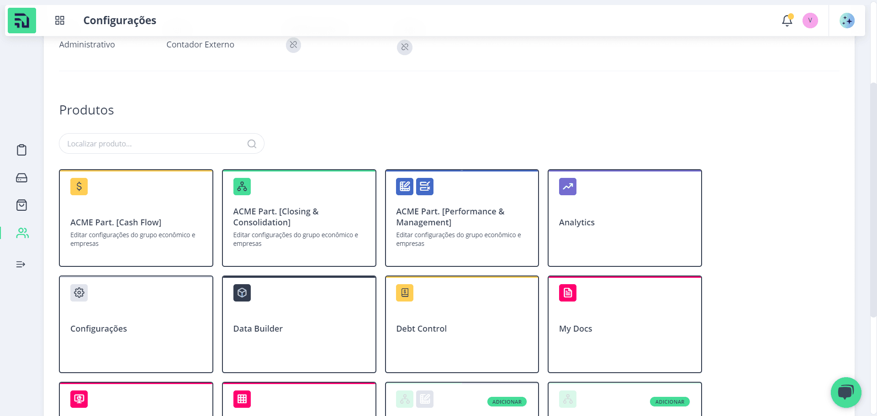877x416 pixels.
Task: Open the My Docs product title
Action: pos(576,329)
